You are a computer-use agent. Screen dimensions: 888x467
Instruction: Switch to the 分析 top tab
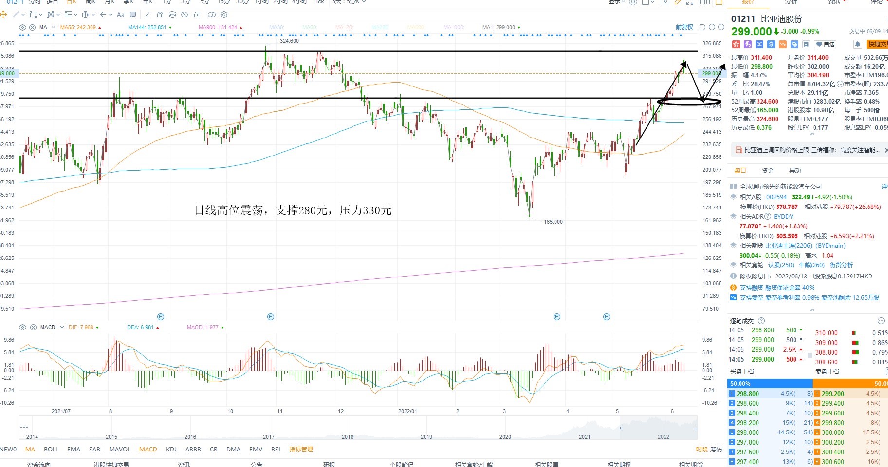tap(791, 2)
